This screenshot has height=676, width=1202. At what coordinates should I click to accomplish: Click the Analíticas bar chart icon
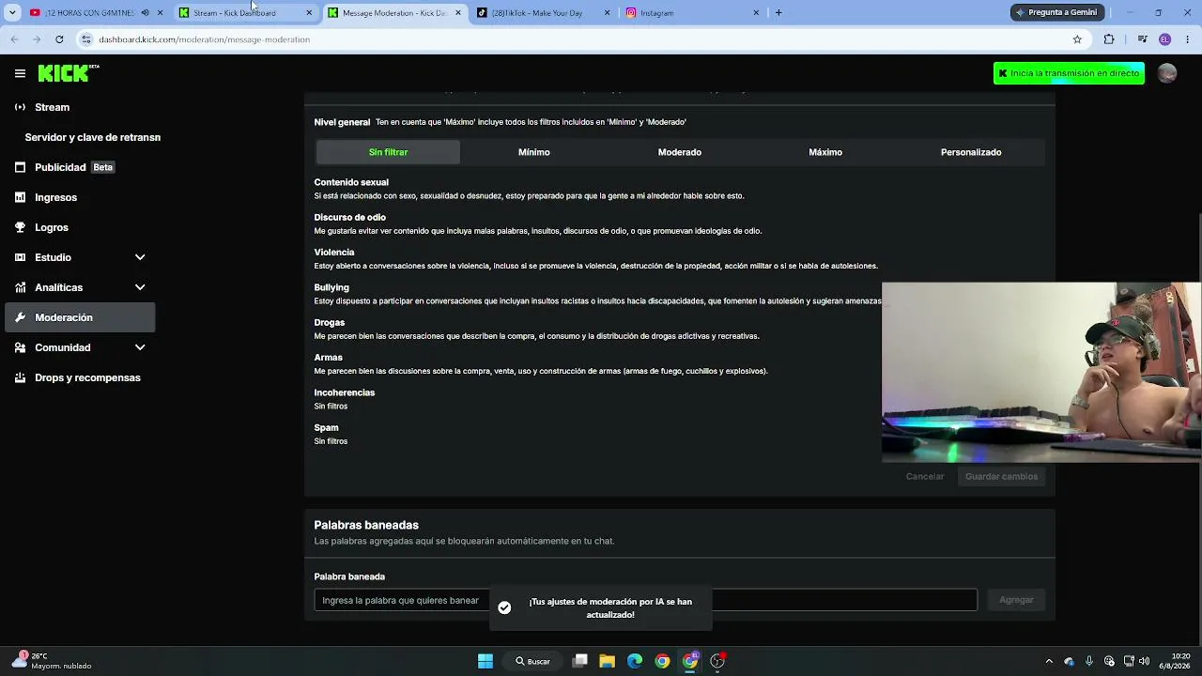[20, 287]
